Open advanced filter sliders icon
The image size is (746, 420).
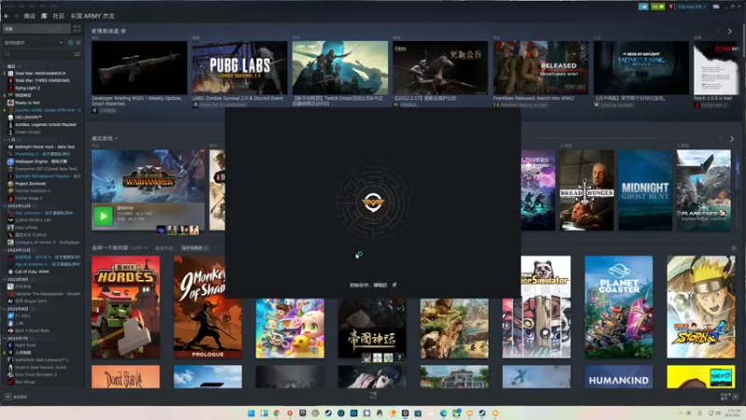point(77,54)
